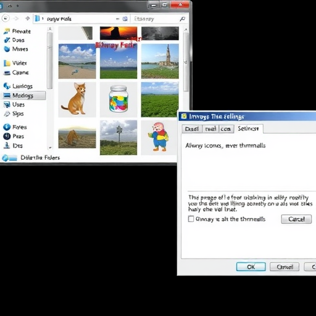
Task: Switch to the coa tab in dialog
Action: click(x=226, y=129)
